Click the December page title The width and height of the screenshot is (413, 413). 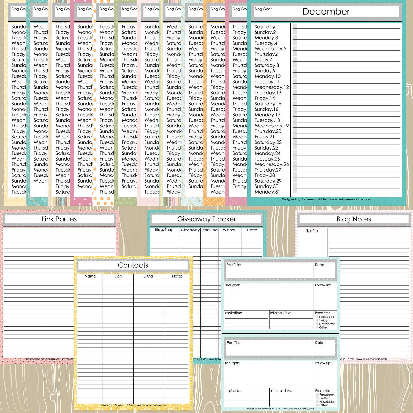(326, 12)
